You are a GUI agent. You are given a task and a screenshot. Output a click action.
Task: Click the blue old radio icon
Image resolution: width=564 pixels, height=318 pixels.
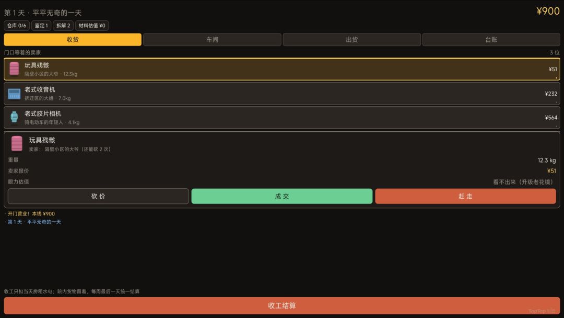coord(14,94)
